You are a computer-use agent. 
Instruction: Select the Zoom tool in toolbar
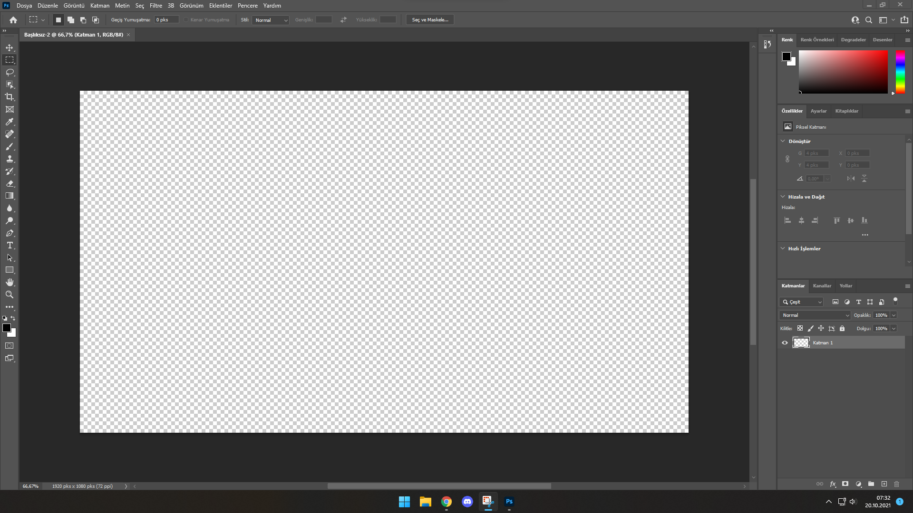click(x=10, y=294)
